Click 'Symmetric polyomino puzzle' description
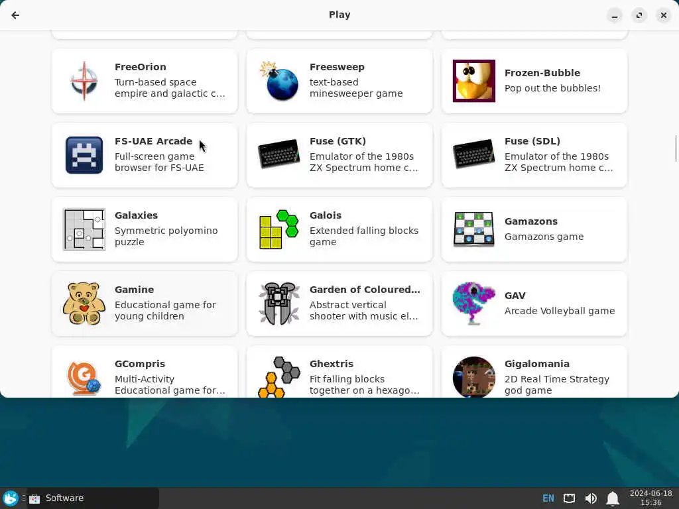 point(166,237)
